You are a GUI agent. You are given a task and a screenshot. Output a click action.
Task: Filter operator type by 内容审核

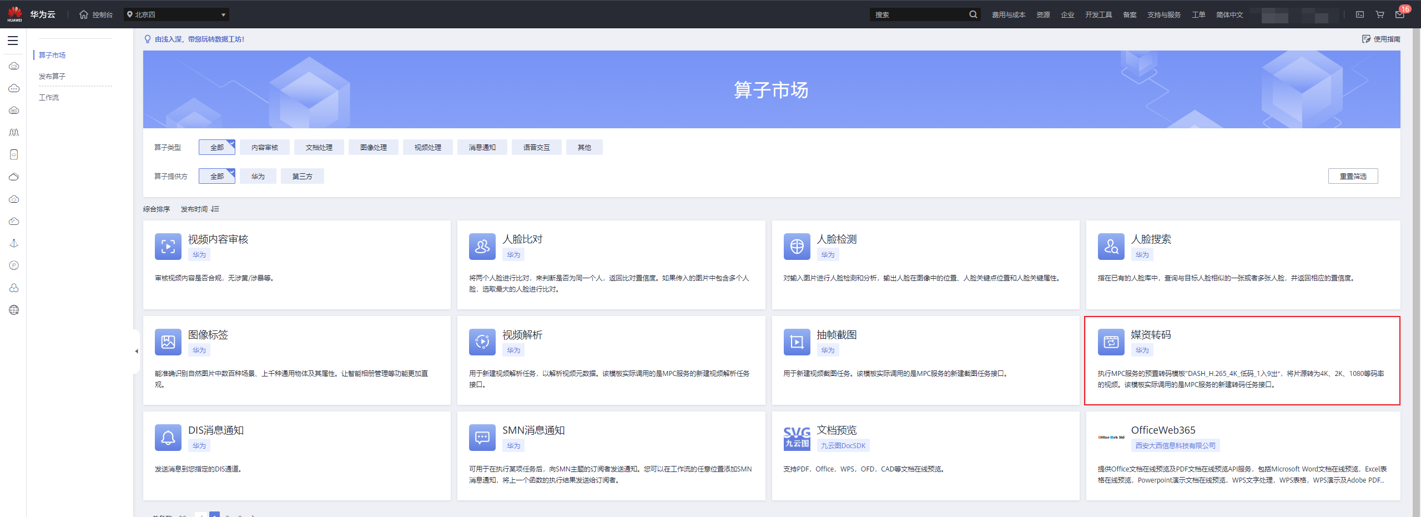(265, 147)
